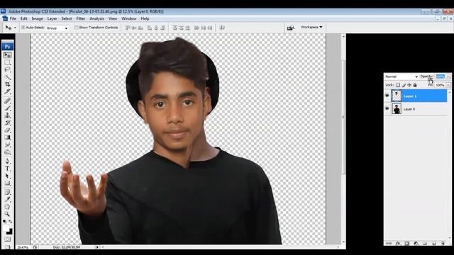Open the layer style fx menu
454x255 pixels.
[x=398, y=244]
